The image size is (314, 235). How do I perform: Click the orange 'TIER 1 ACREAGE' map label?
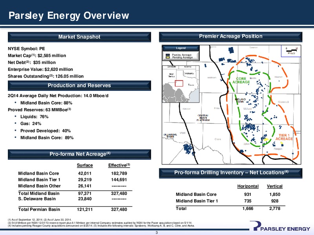click(284, 137)
